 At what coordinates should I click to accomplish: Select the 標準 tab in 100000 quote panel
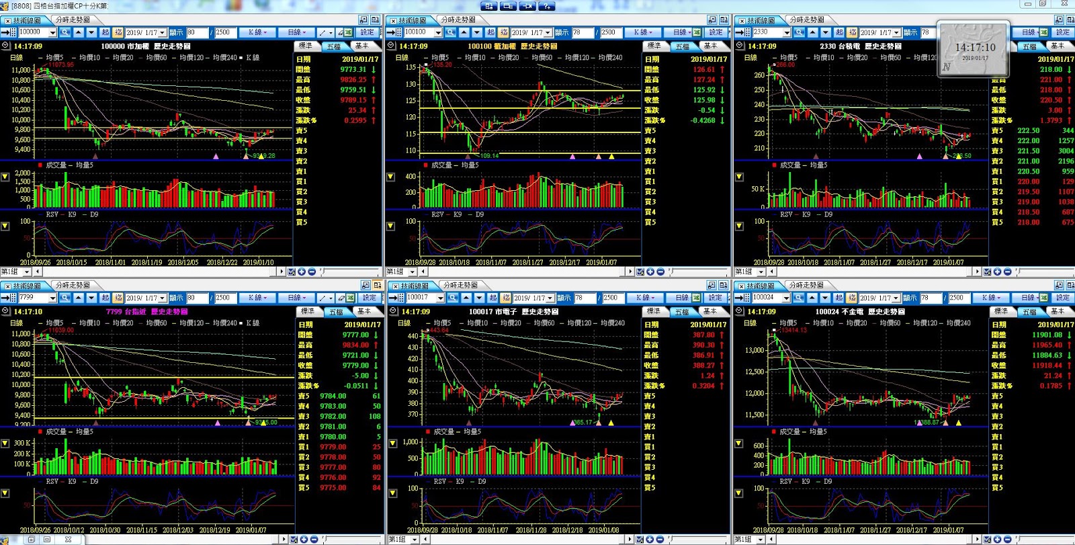coord(306,46)
